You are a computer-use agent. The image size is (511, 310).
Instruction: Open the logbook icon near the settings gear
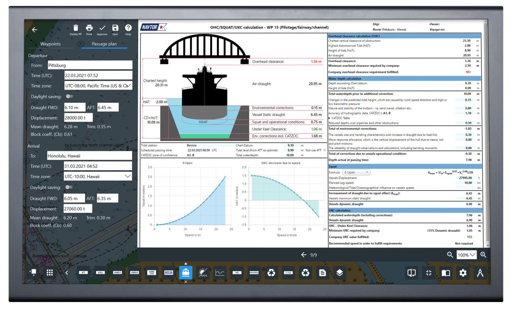point(445,272)
